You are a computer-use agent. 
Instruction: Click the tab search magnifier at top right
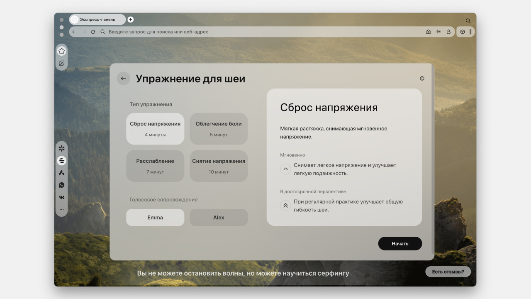click(468, 21)
